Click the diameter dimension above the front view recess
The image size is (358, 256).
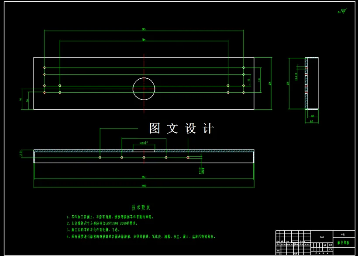click(144, 143)
